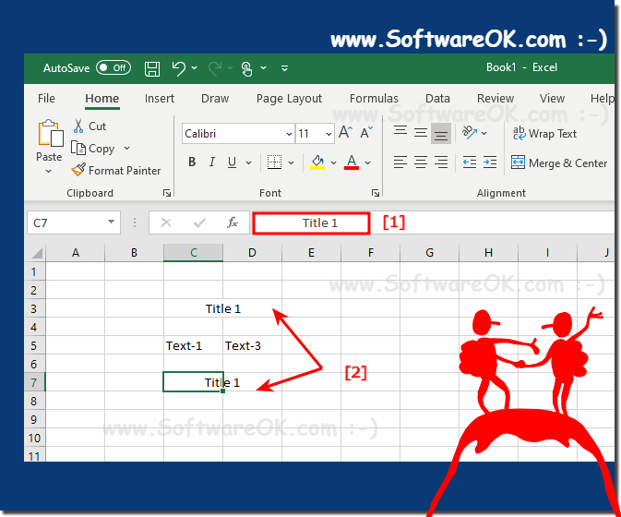Cancel formula entry with X icon

166,222
